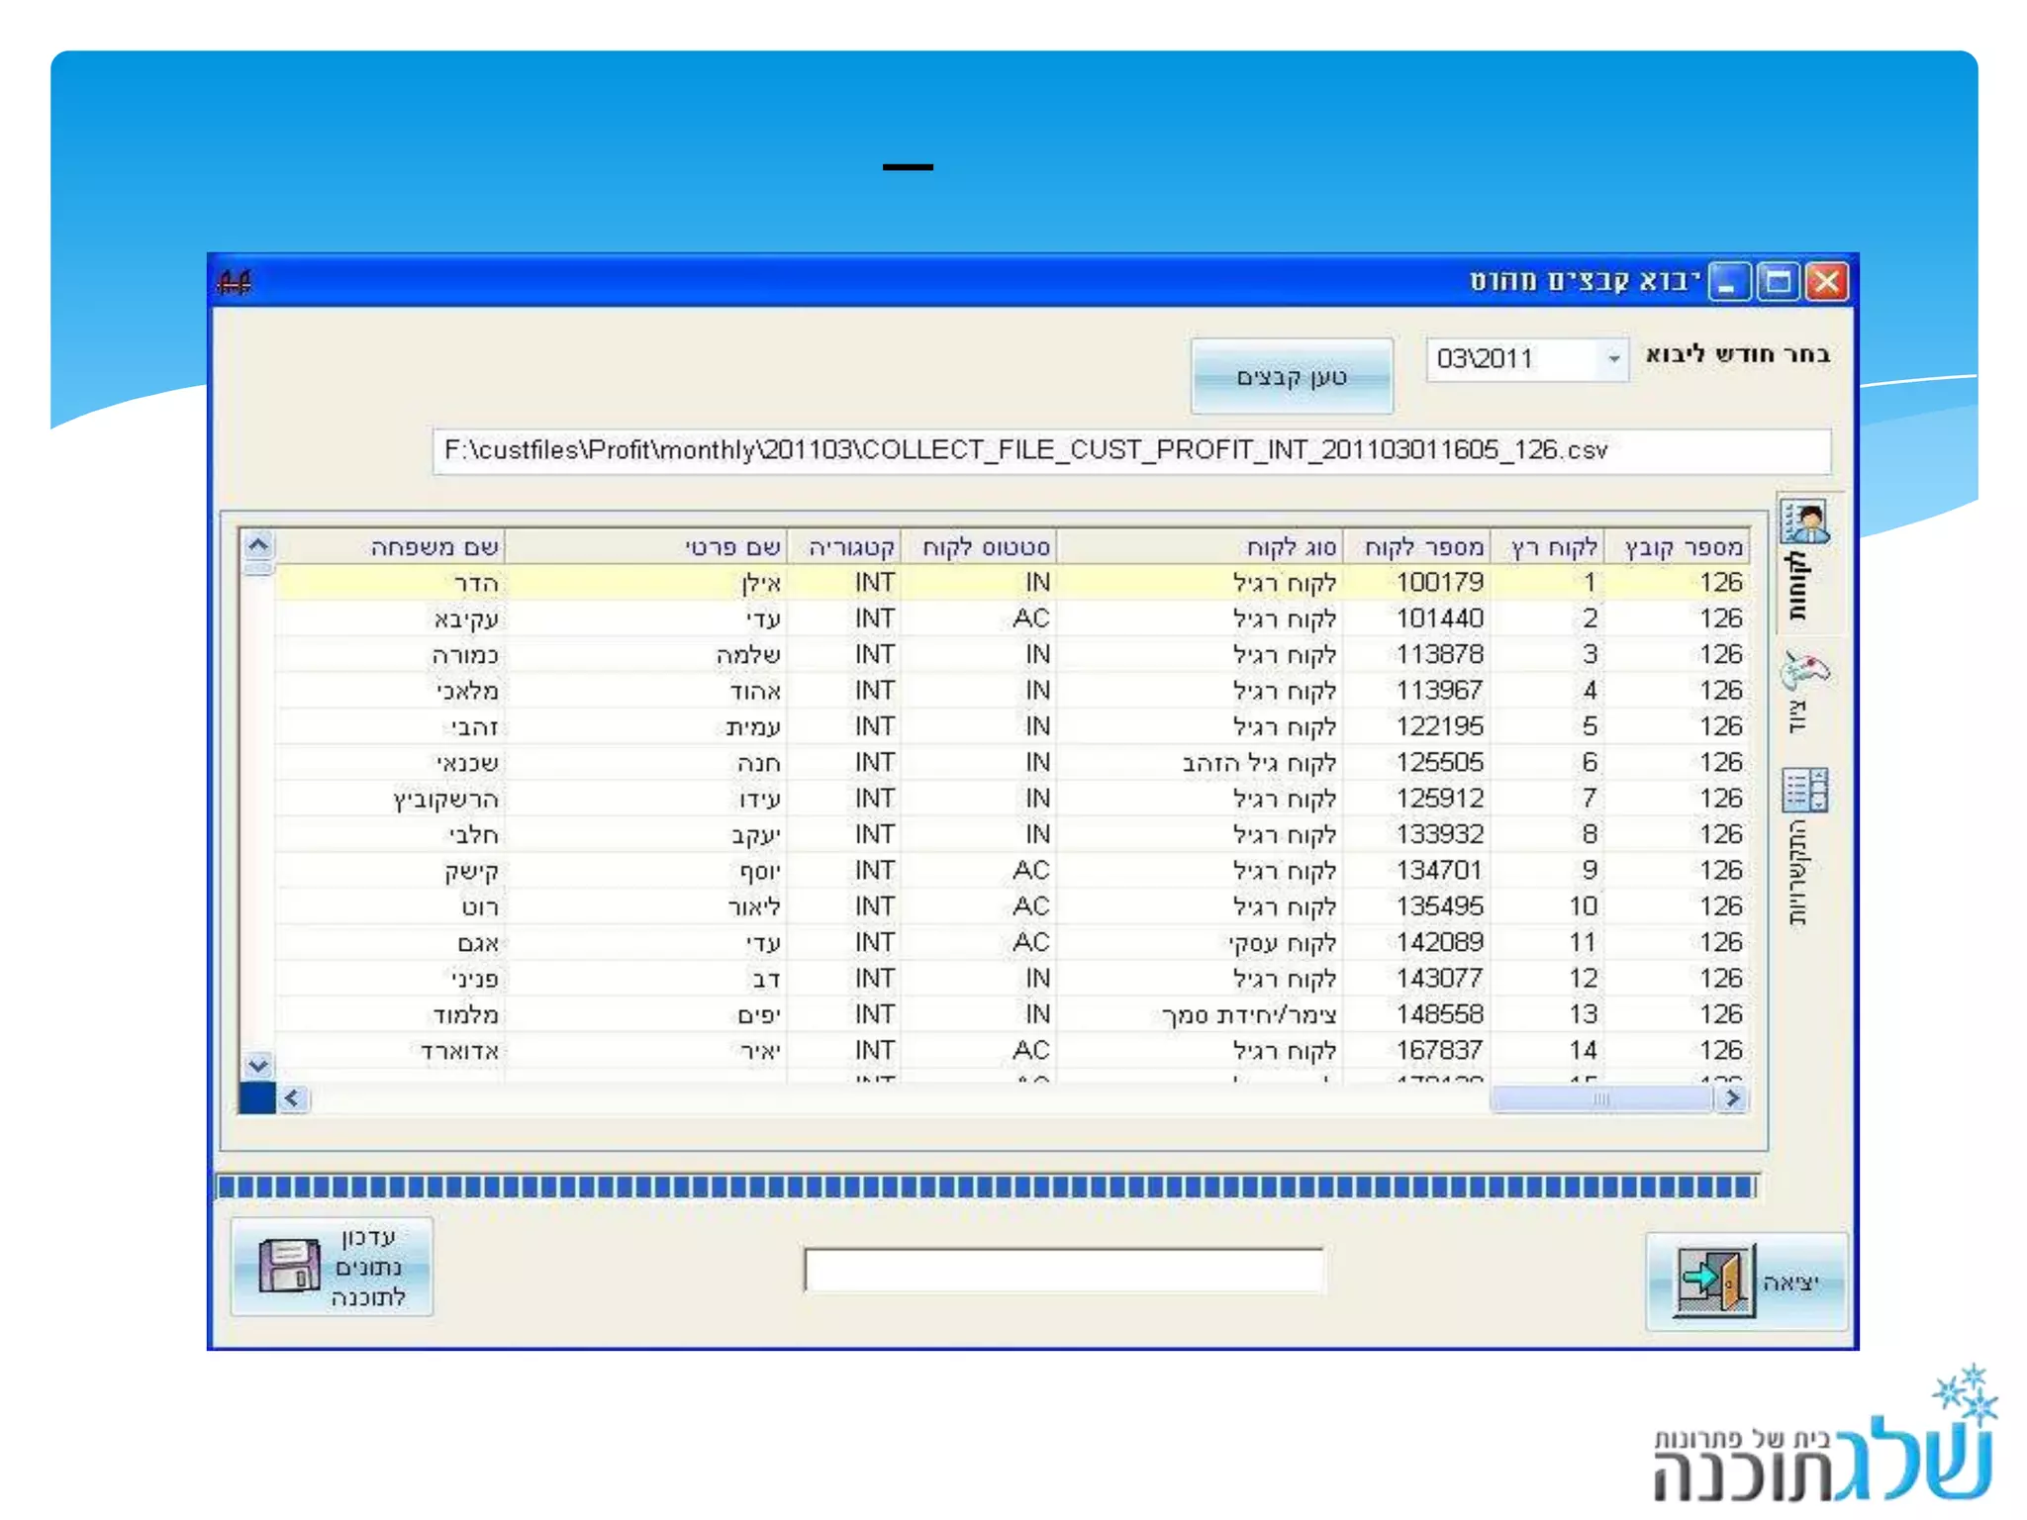Minimize the import files window

(x=1729, y=283)
